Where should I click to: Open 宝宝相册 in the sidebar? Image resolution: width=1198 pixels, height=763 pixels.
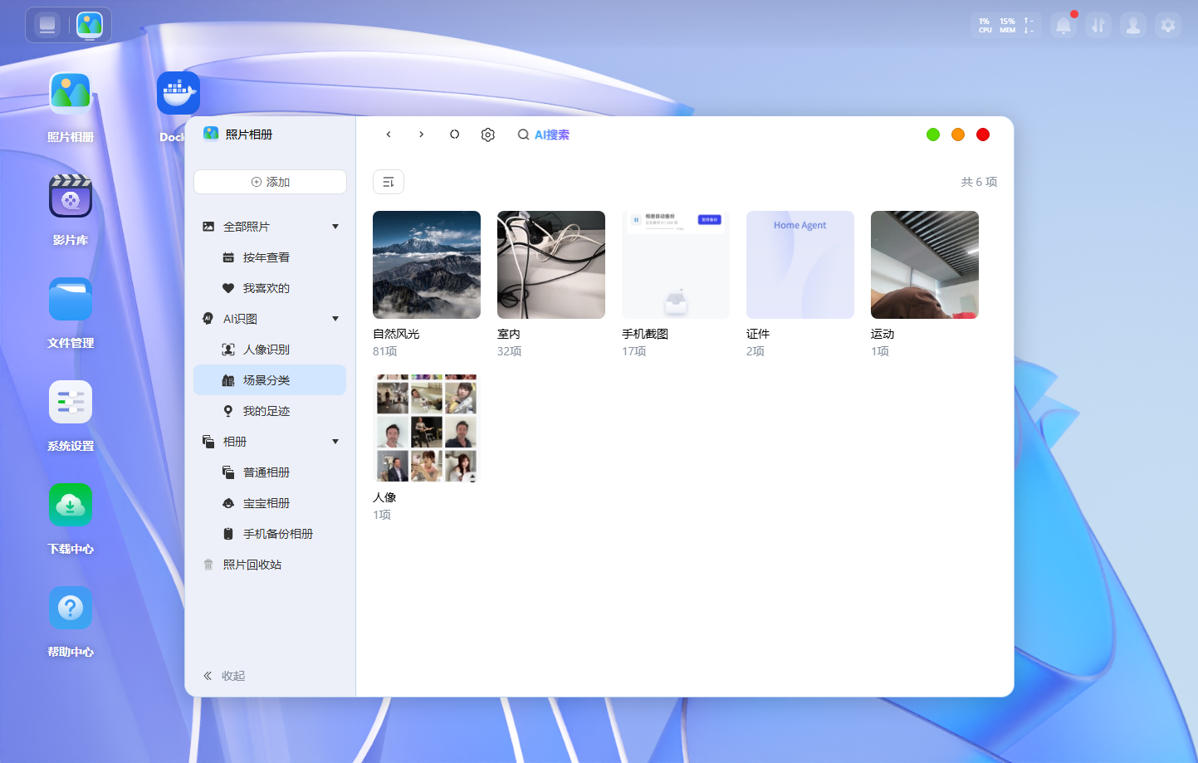click(x=270, y=503)
